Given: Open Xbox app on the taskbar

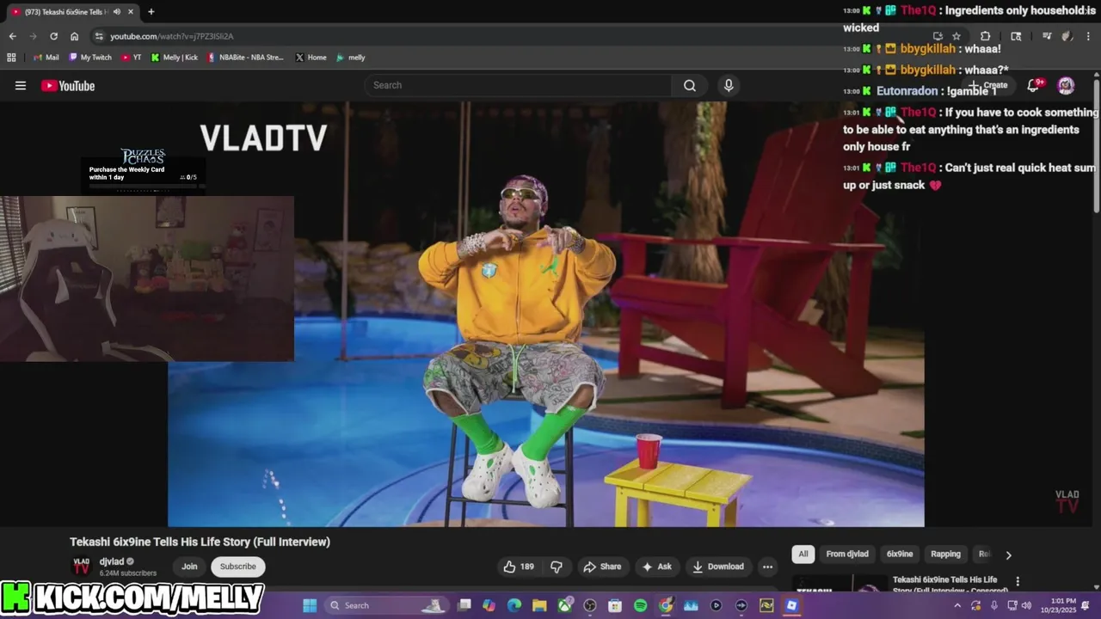Looking at the screenshot, I should (x=565, y=606).
